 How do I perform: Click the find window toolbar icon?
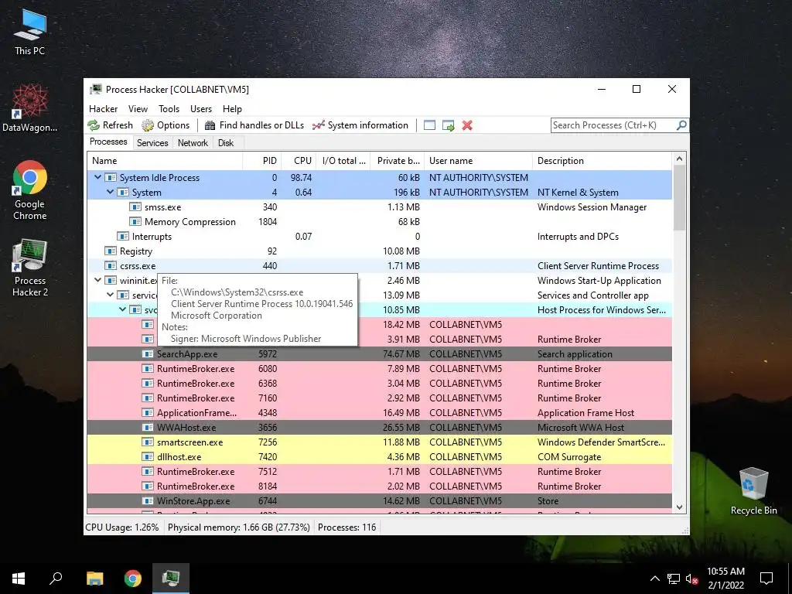pyautogui.click(x=429, y=125)
